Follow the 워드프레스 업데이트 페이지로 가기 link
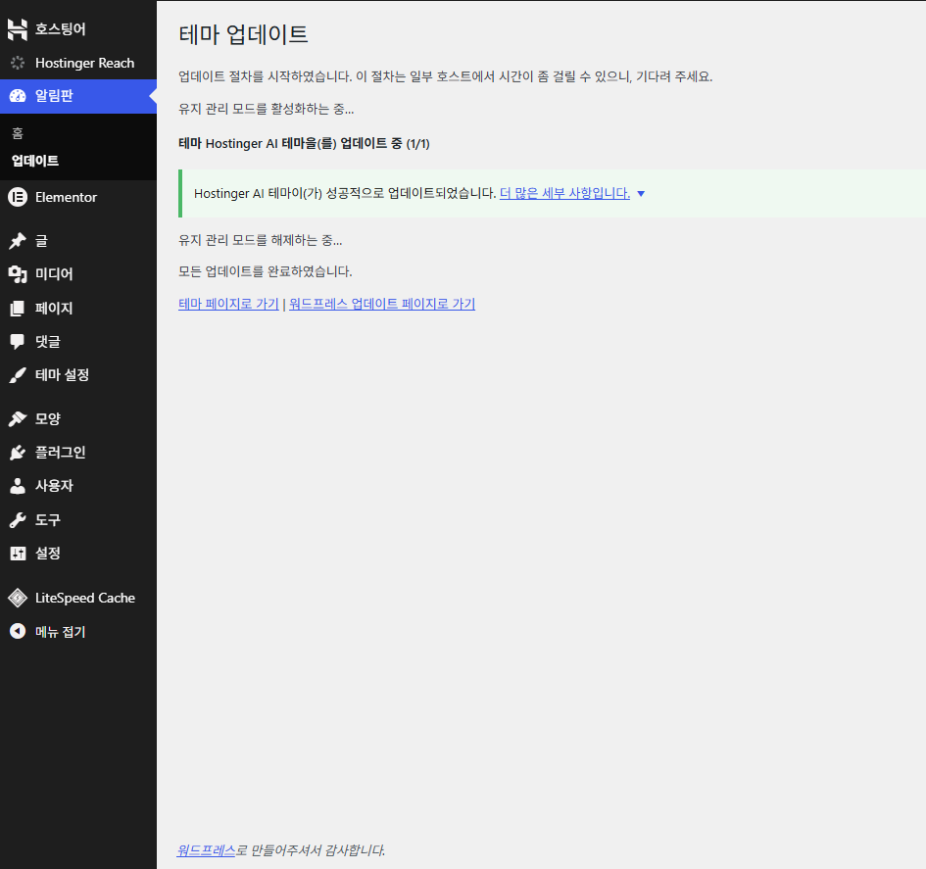 click(x=382, y=304)
